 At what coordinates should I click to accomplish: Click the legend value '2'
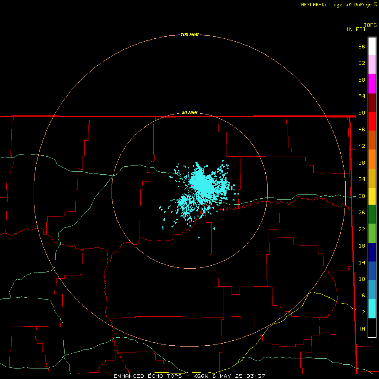pos(363,312)
